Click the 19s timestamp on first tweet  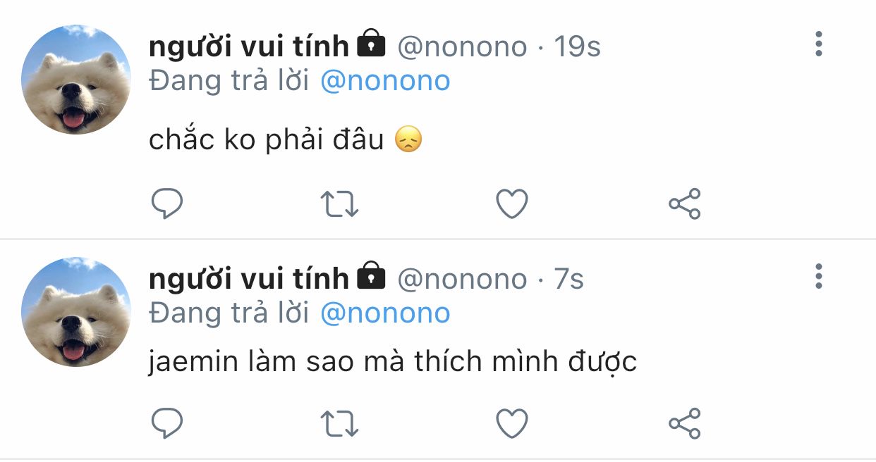coord(577,46)
